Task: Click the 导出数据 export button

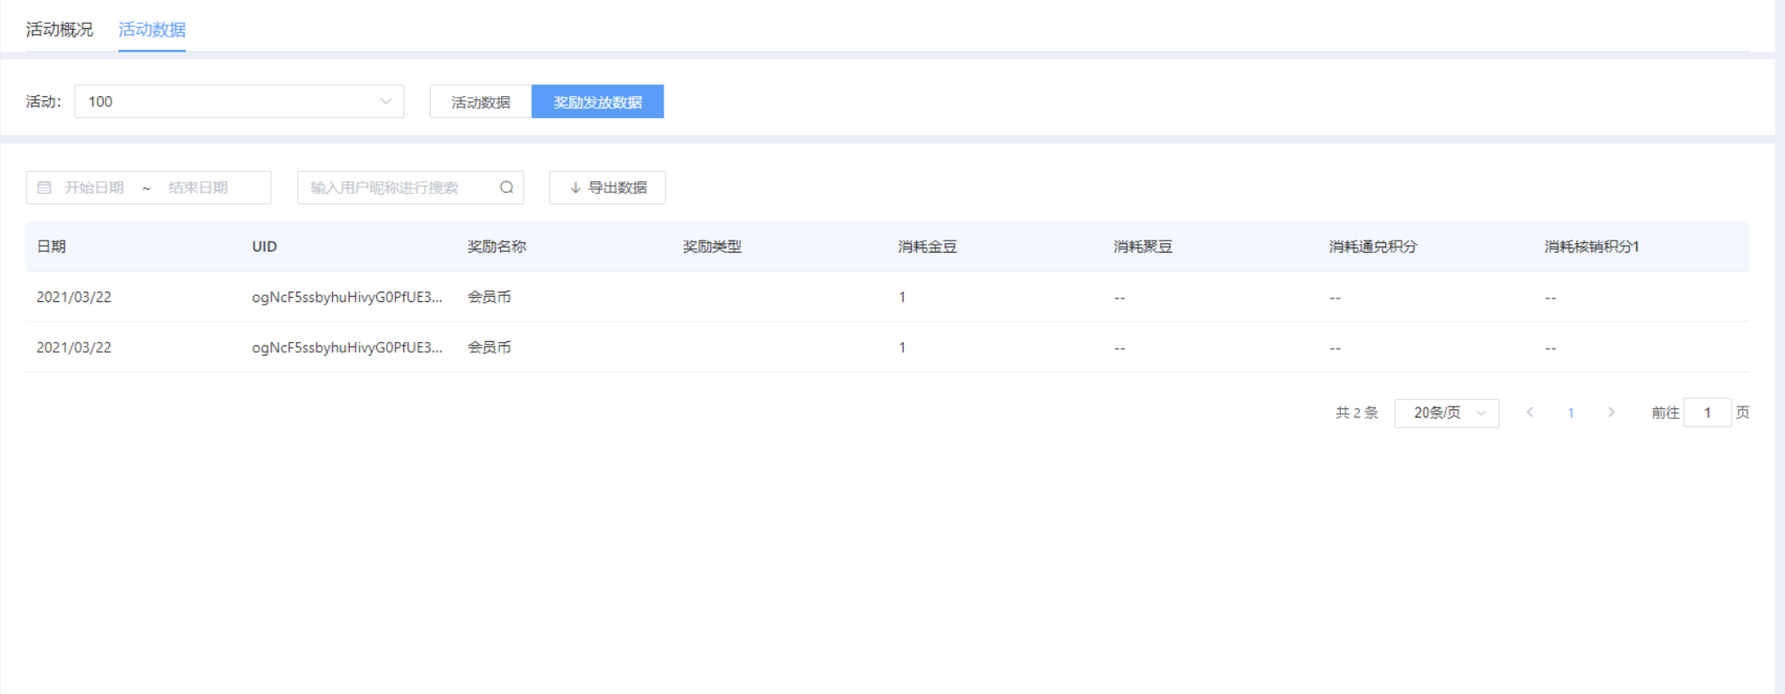Action: (x=607, y=188)
